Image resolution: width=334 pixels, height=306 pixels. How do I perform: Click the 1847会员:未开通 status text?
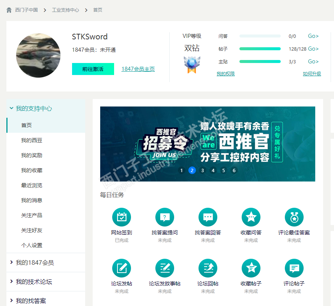pyautogui.click(x=94, y=50)
